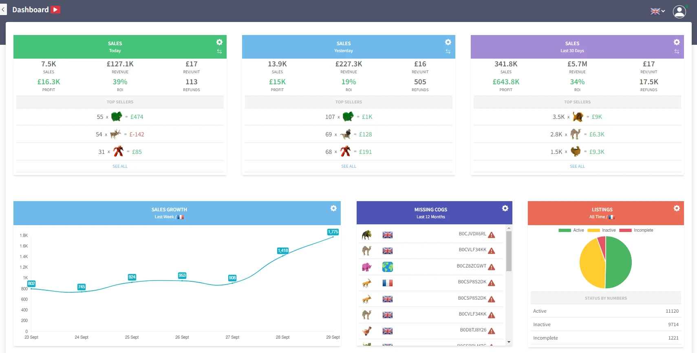Viewport: 697px width, 353px height.
Task: Click swap arrows icon on Last 30 Days card
Action: 677,51
